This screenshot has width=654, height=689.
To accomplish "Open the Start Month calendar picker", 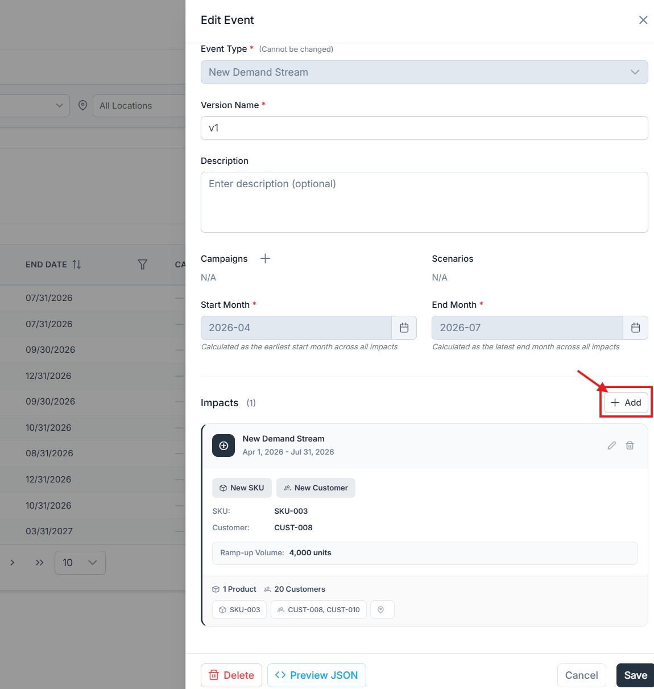I will pyautogui.click(x=404, y=328).
